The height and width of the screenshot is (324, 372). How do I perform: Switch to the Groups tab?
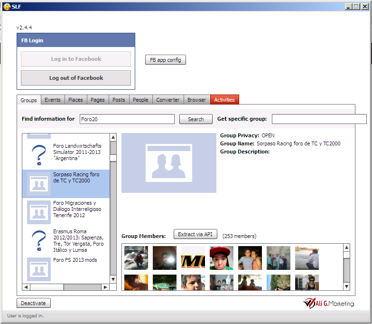click(x=28, y=100)
